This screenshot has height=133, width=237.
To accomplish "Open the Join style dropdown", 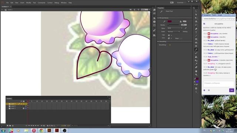I will [170, 38].
